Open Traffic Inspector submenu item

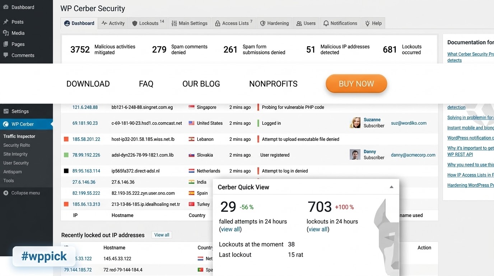[x=19, y=136]
